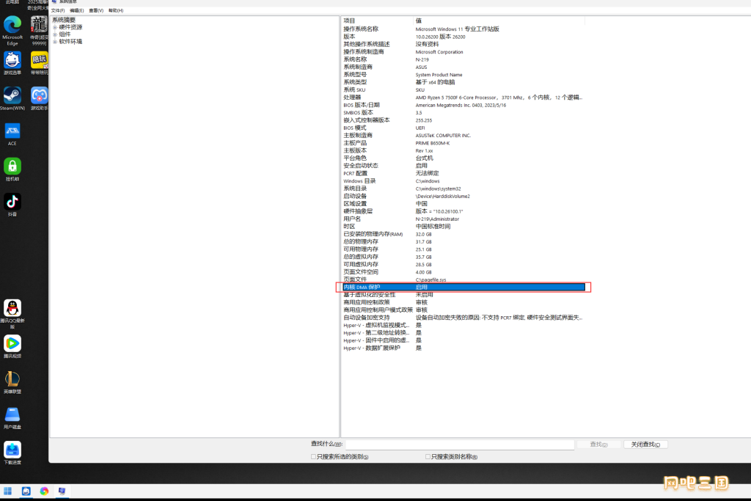The height and width of the screenshot is (501, 751).
Task: Enable 只搜索所选的类别 checkbox
Action: click(x=313, y=456)
